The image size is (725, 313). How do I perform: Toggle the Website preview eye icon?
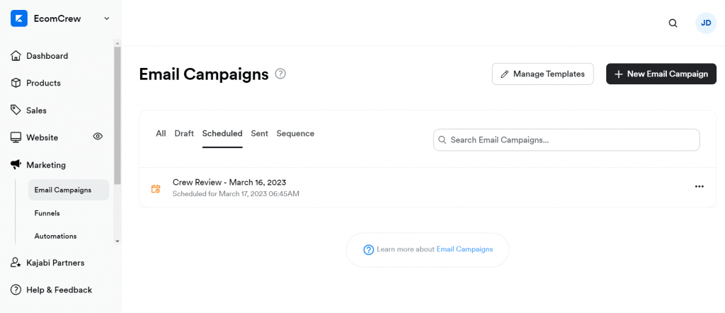pyautogui.click(x=98, y=137)
